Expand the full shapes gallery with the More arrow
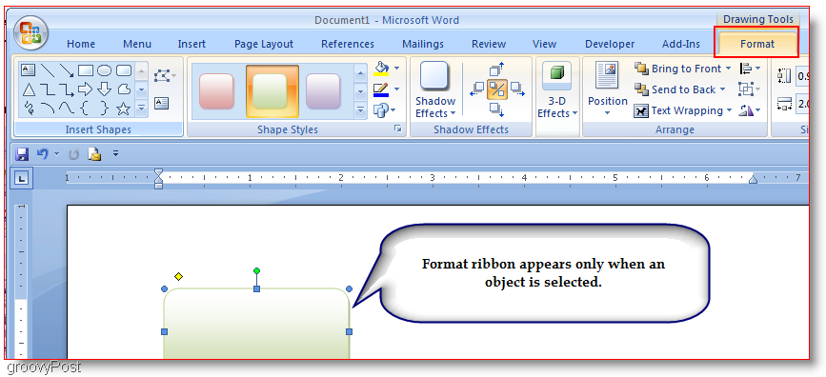 [141, 109]
